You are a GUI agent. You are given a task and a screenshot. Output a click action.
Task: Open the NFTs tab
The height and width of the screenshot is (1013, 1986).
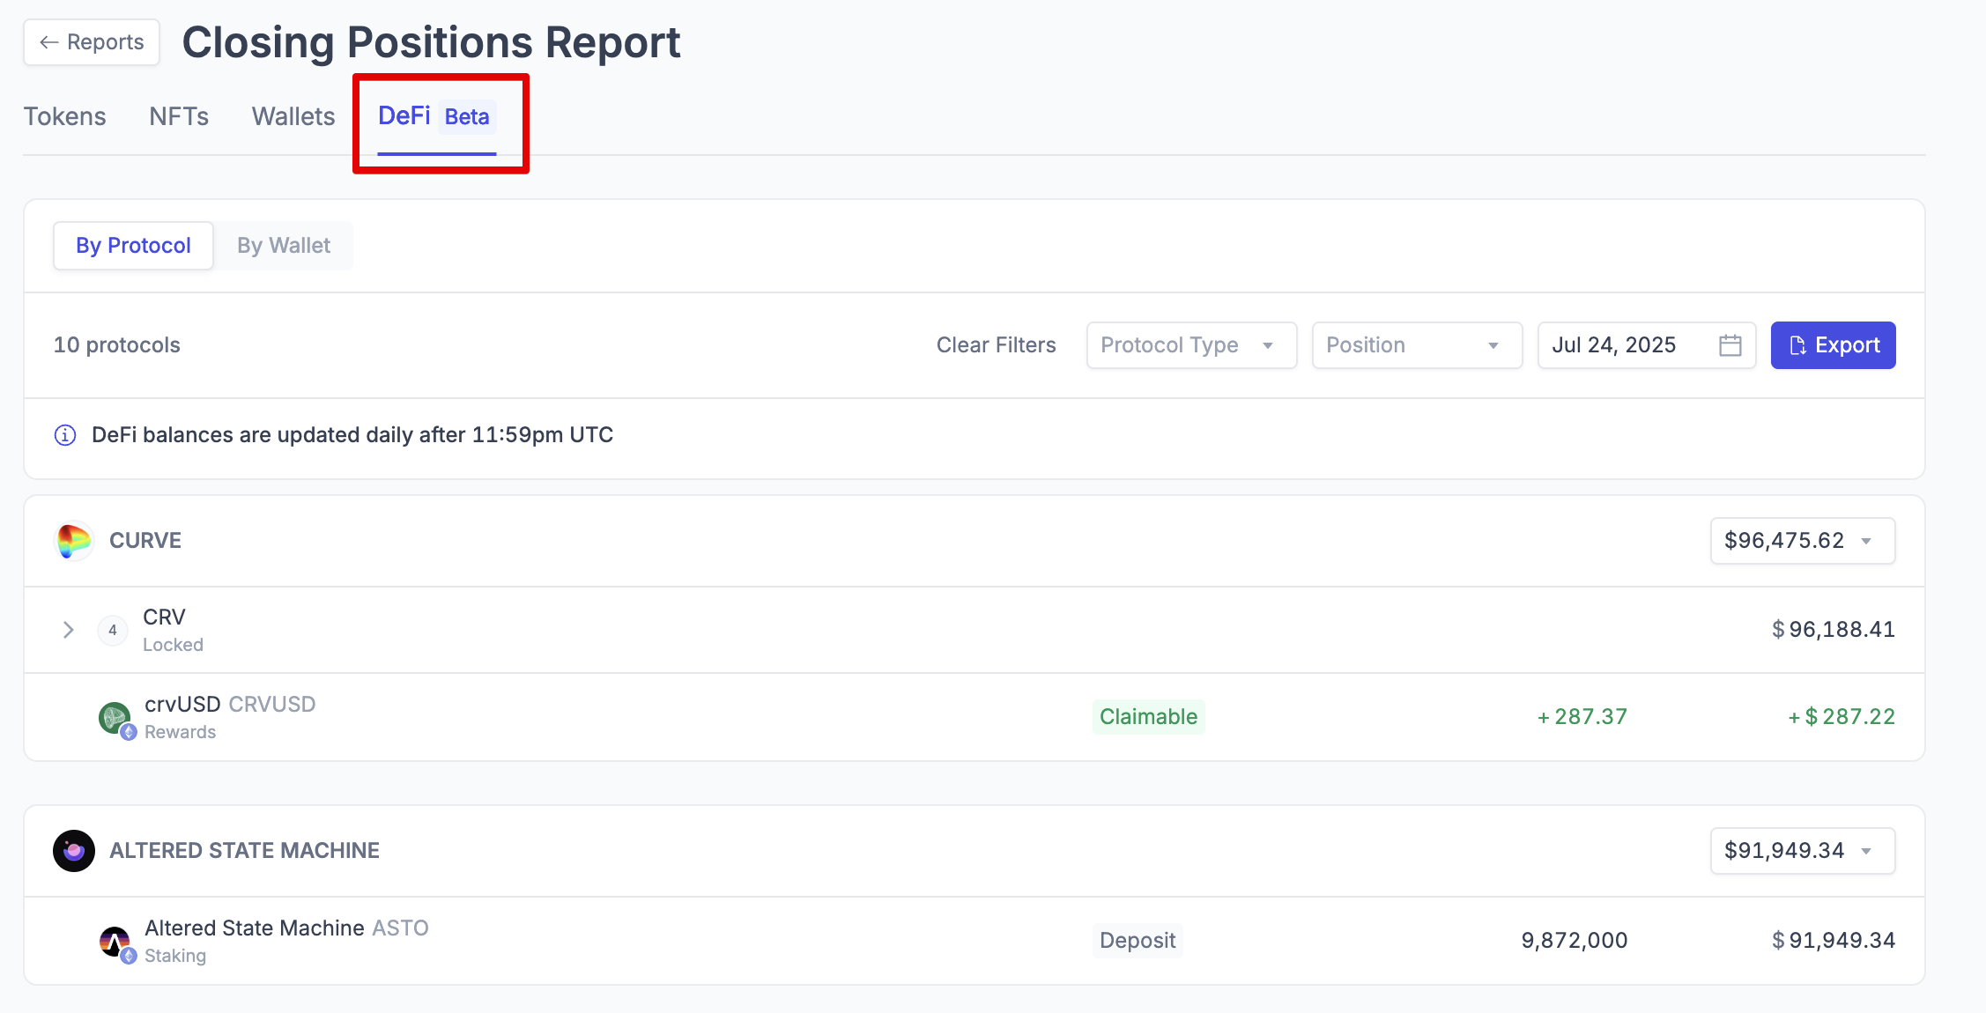click(179, 116)
